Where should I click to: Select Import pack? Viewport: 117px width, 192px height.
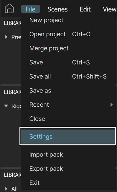[46, 154]
